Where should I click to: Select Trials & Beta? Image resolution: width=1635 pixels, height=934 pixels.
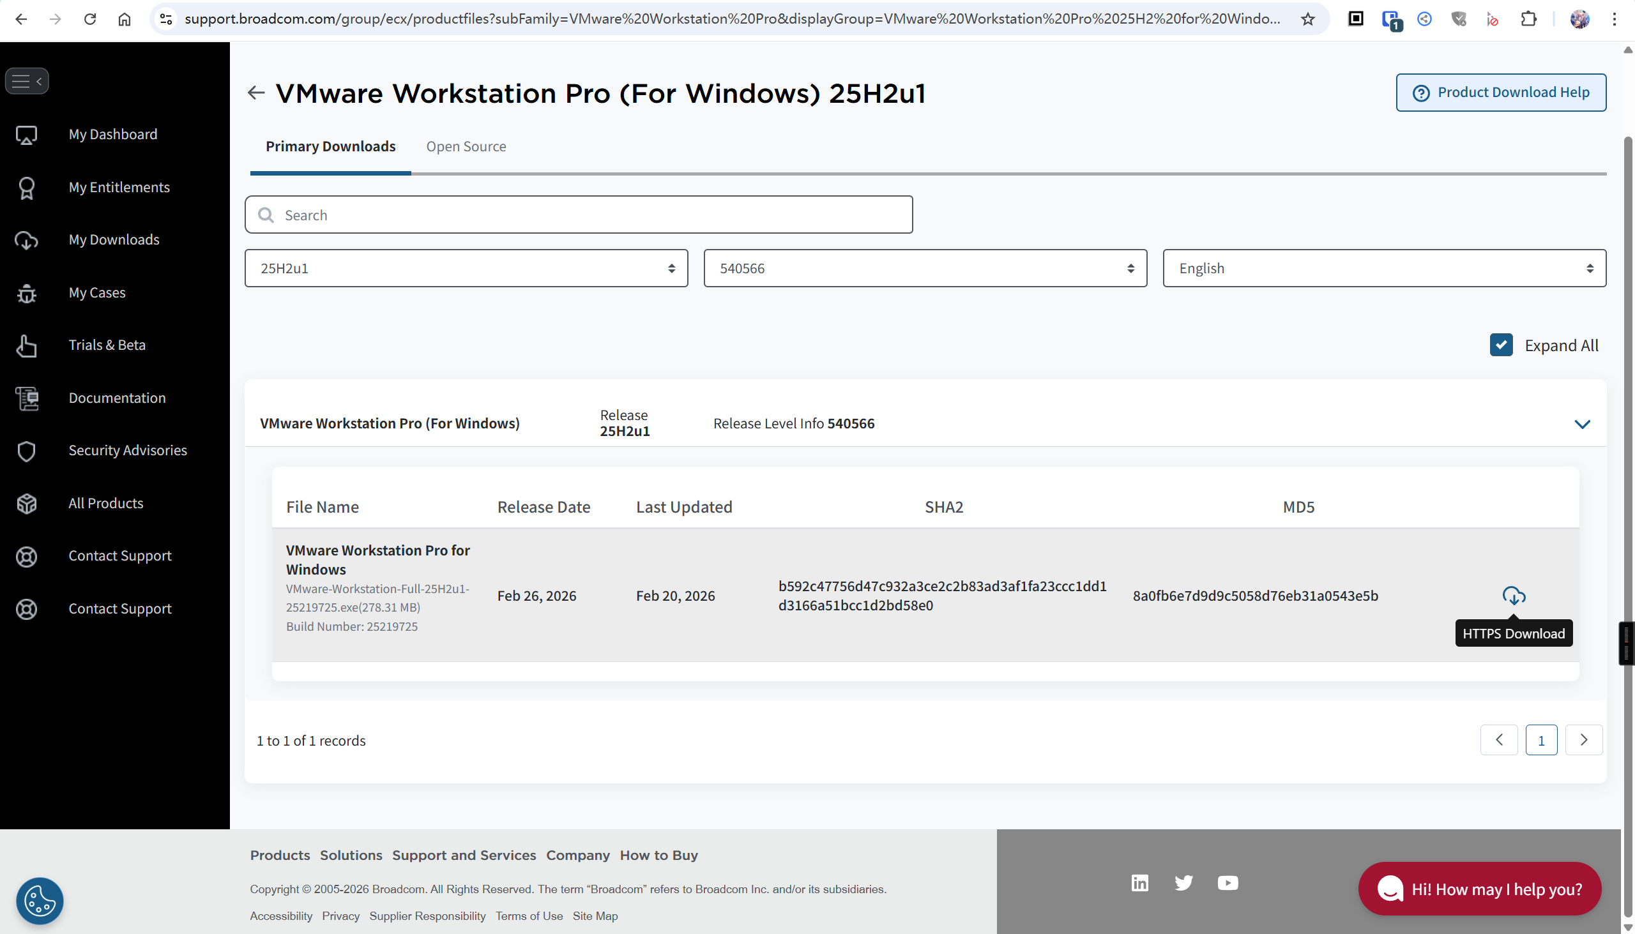pos(107,345)
